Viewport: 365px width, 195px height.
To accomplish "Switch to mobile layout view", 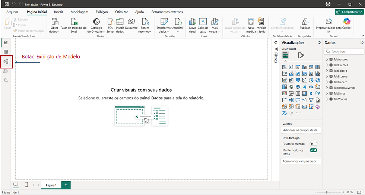I will pyautogui.click(x=26, y=185).
